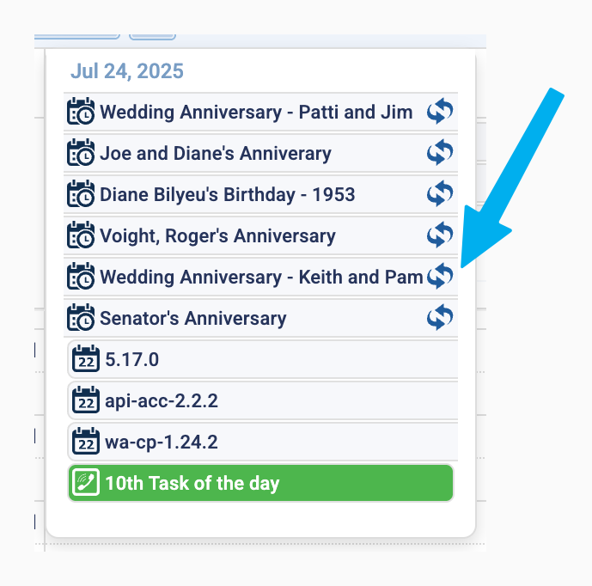
Task: Click recurring icon on Joe and Diane's Anniversary
Action: [x=440, y=153]
